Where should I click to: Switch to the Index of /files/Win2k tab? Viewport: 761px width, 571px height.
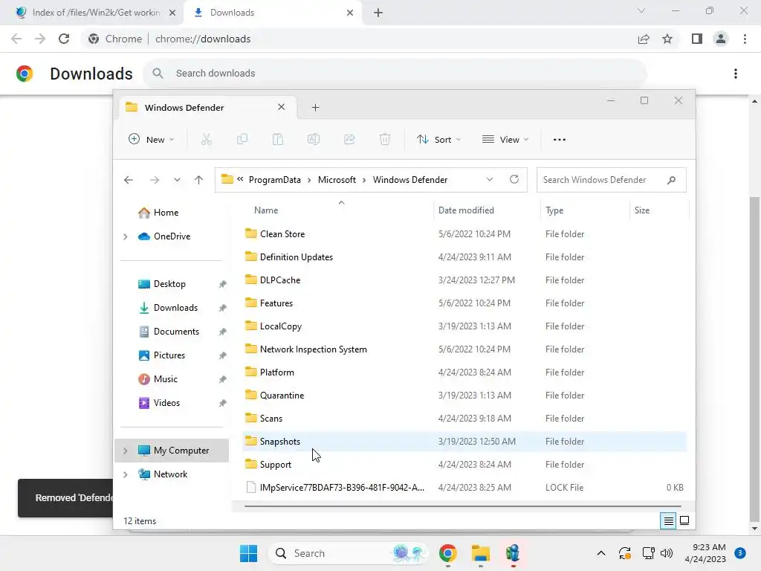click(96, 13)
